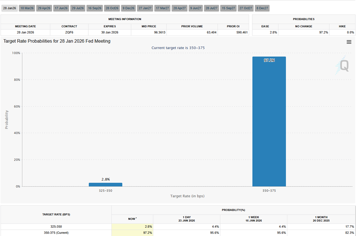Click the Current target rate text
Viewport: 356px width, 236px height.
[178, 48]
